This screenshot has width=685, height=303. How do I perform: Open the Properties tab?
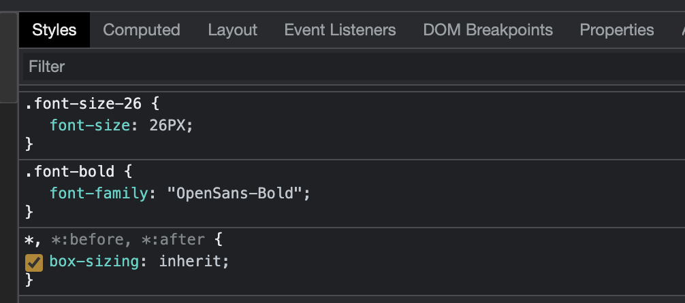pos(617,30)
